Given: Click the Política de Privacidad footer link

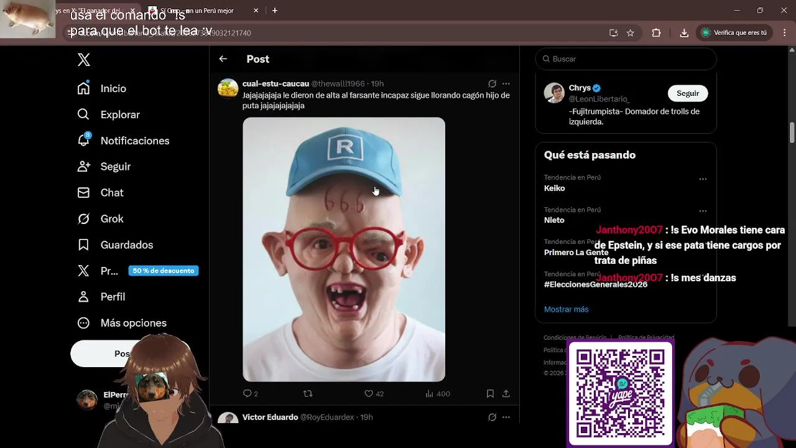Looking at the screenshot, I should coord(646,338).
